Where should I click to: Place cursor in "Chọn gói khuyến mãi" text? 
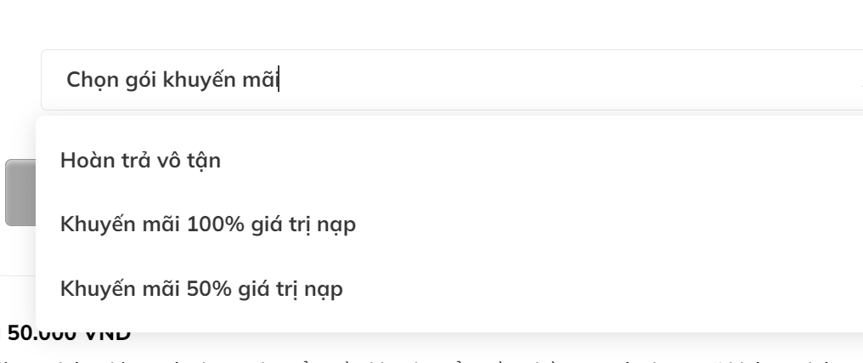[173, 81]
